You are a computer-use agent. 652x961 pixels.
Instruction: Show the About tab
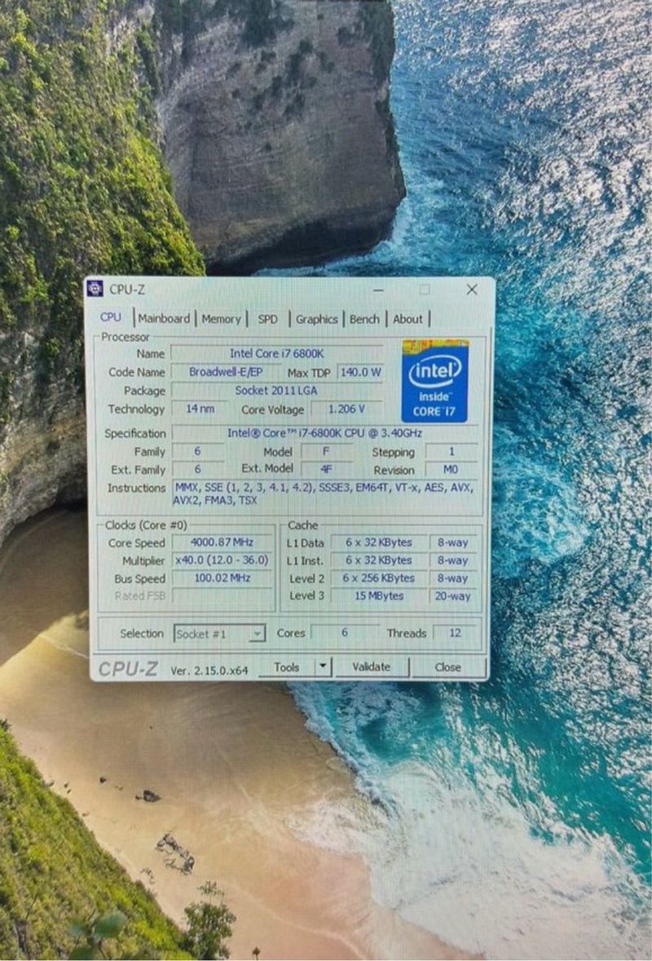tap(407, 319)
